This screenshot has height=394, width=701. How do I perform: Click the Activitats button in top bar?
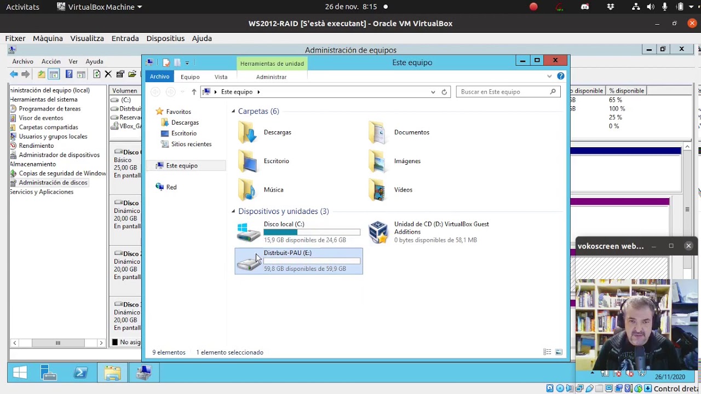point(22,7)
